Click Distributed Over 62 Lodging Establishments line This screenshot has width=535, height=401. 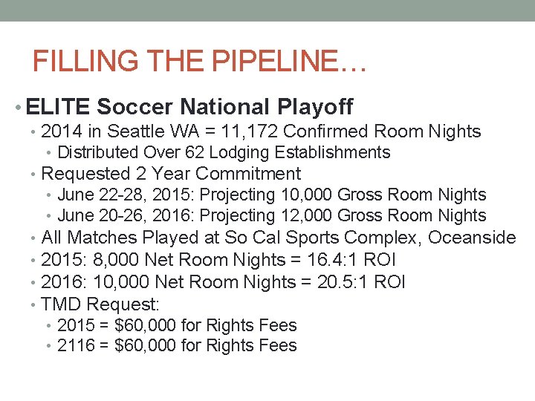pyautogui.click(x=223, y=153)
